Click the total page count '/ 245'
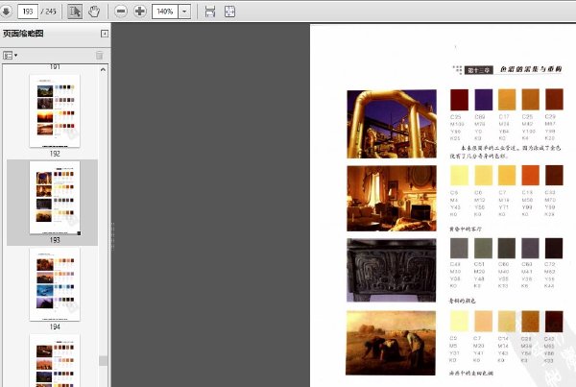The height and width of the screenshot is (387, 576). point(49,12)
